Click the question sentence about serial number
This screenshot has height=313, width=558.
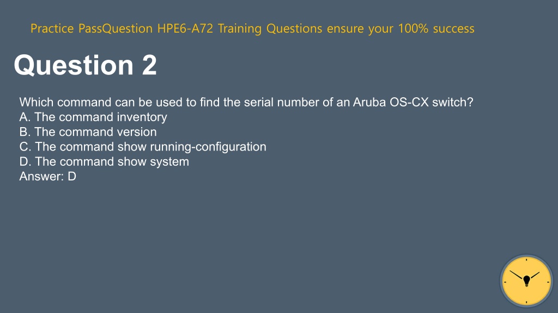pyautogui.click(x=246, y=102)
